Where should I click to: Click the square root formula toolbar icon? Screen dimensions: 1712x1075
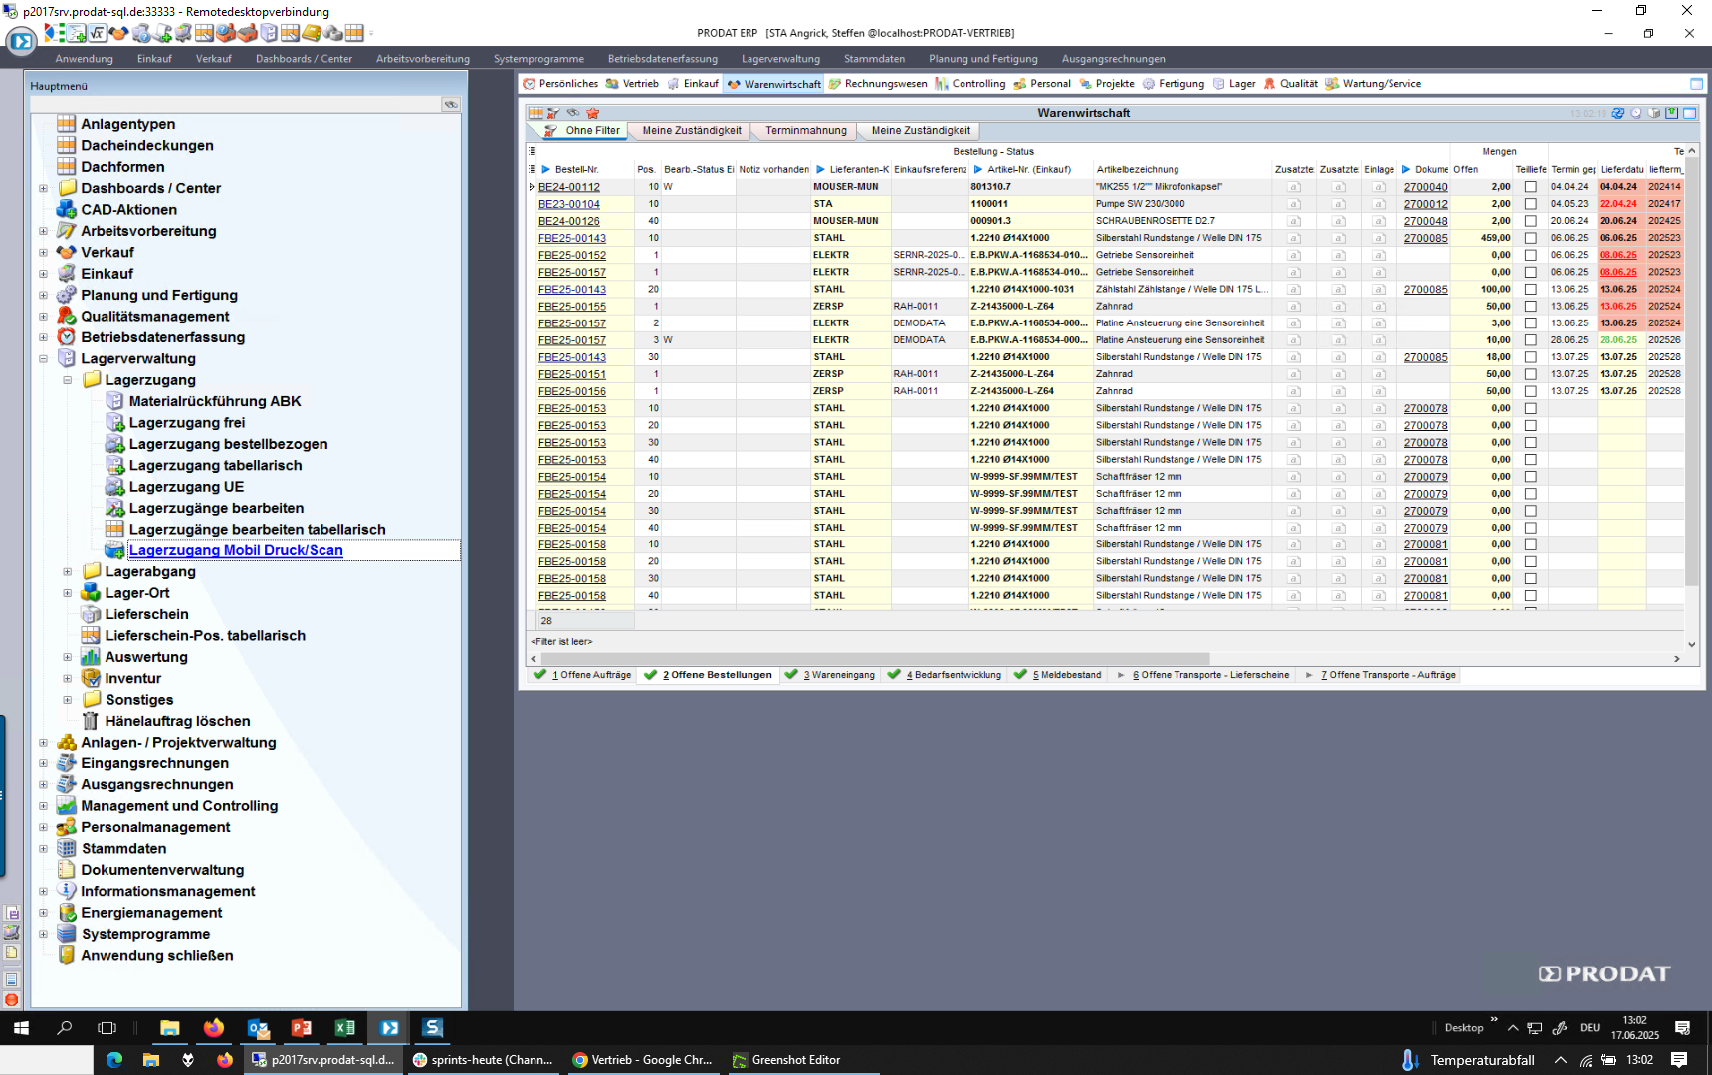(98, 33)
